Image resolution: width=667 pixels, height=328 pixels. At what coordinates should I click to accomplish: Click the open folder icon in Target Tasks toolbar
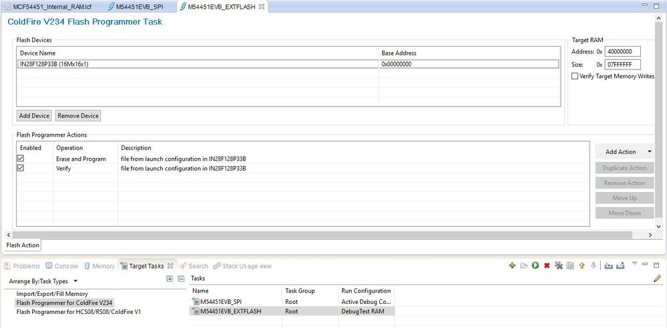click(x=523, y=265)
